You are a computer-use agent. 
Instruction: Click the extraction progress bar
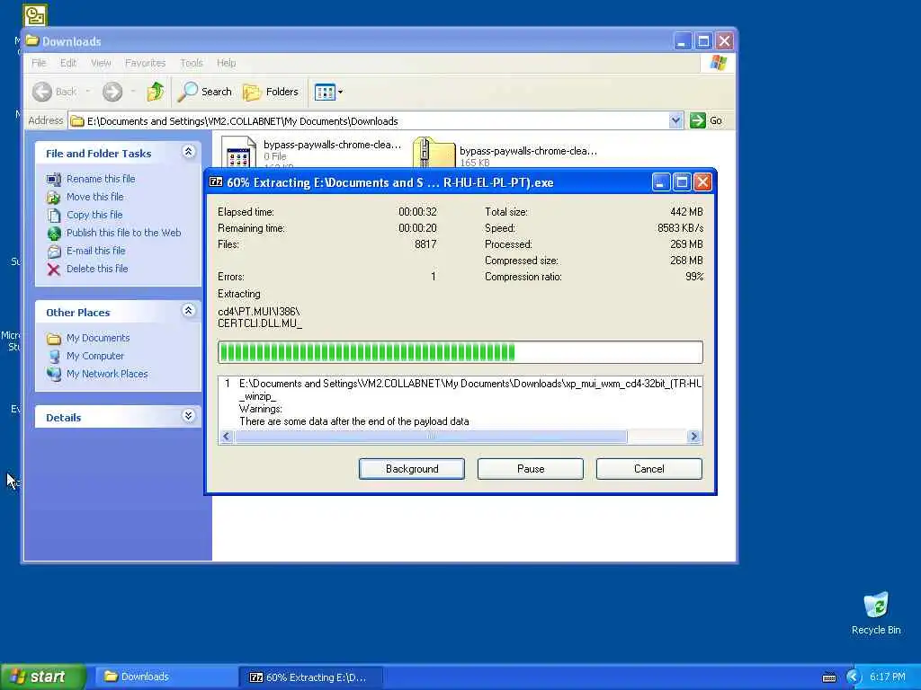pos(460,352)
